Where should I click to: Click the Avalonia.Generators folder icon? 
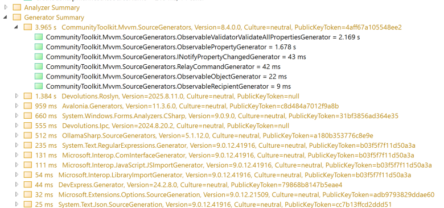tap(28, 106)
